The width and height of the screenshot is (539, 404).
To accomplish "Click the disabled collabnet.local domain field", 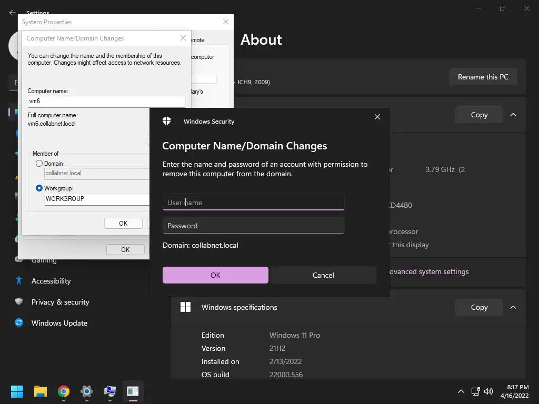I will [x=97, y=174].
